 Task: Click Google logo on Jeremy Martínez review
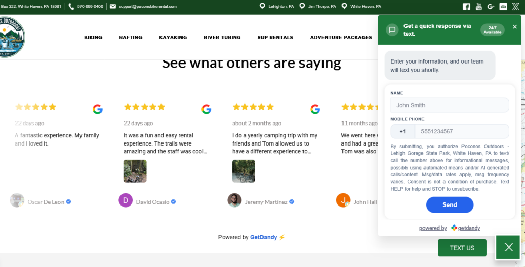(315, 109)
